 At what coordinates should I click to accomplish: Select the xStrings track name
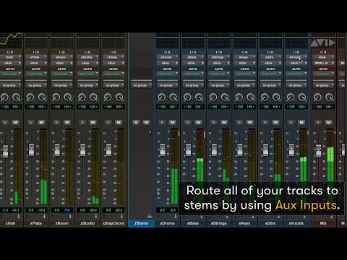(219, 223)
